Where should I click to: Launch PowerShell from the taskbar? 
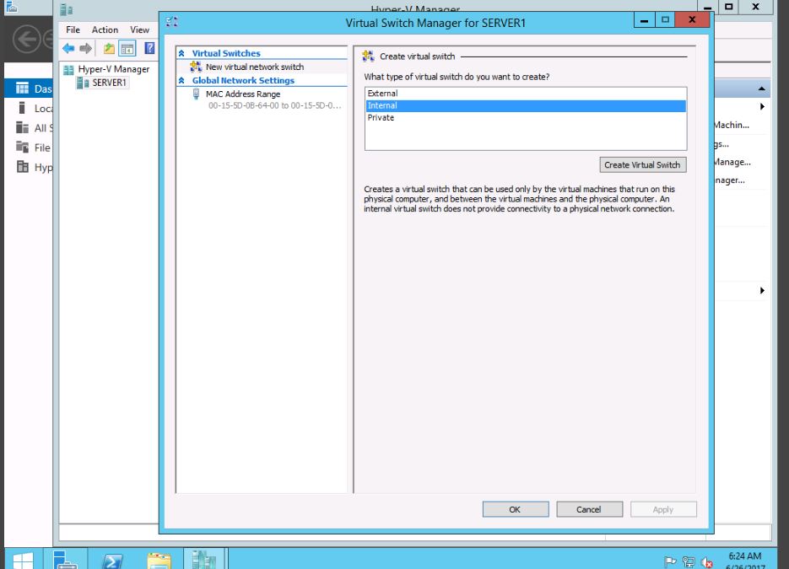click(x=111, y=560)
